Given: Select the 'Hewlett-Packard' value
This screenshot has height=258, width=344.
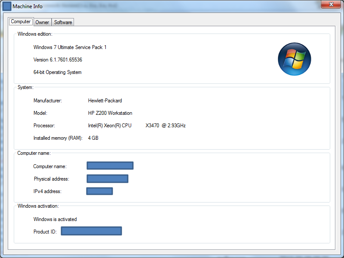Looking at the screenshot, I should tap(105, 101).
